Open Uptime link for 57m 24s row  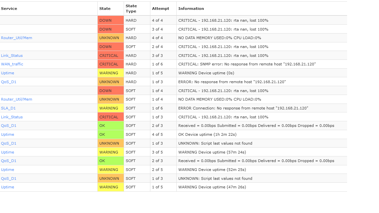[8, 152]
